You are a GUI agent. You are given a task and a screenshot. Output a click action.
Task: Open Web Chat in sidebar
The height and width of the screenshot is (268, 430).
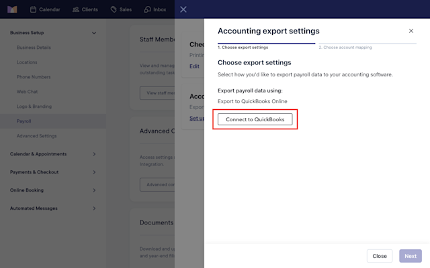(27, 92)
